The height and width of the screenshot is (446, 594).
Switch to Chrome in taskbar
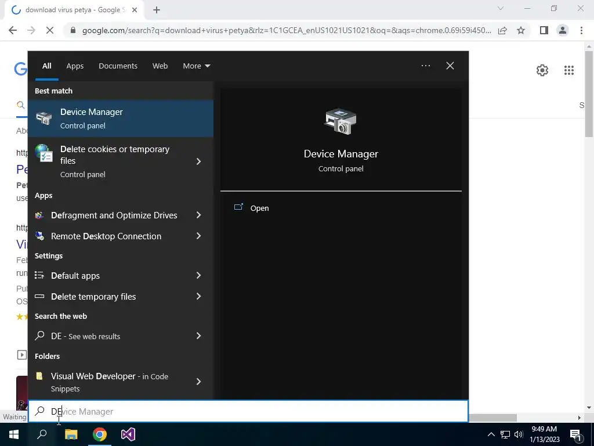[x=100, y=434]
